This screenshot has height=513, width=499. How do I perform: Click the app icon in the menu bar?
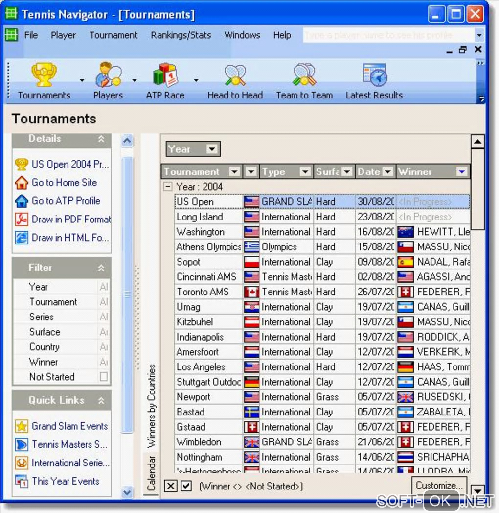11,35
